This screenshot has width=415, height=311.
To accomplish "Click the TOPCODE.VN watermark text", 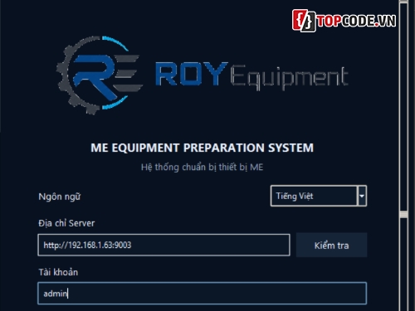I will point(356,21).
